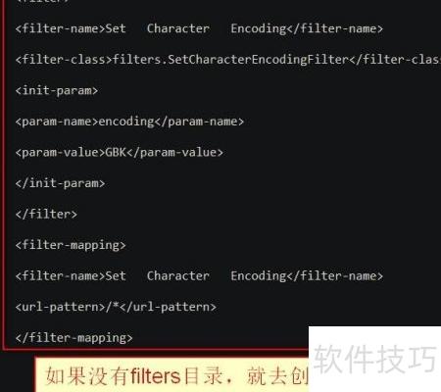Image resolution: width=441 pixels, height=392 pixels.
Task: Click the first filter-name Set Character Encoding line
Action: click(199, 28)
